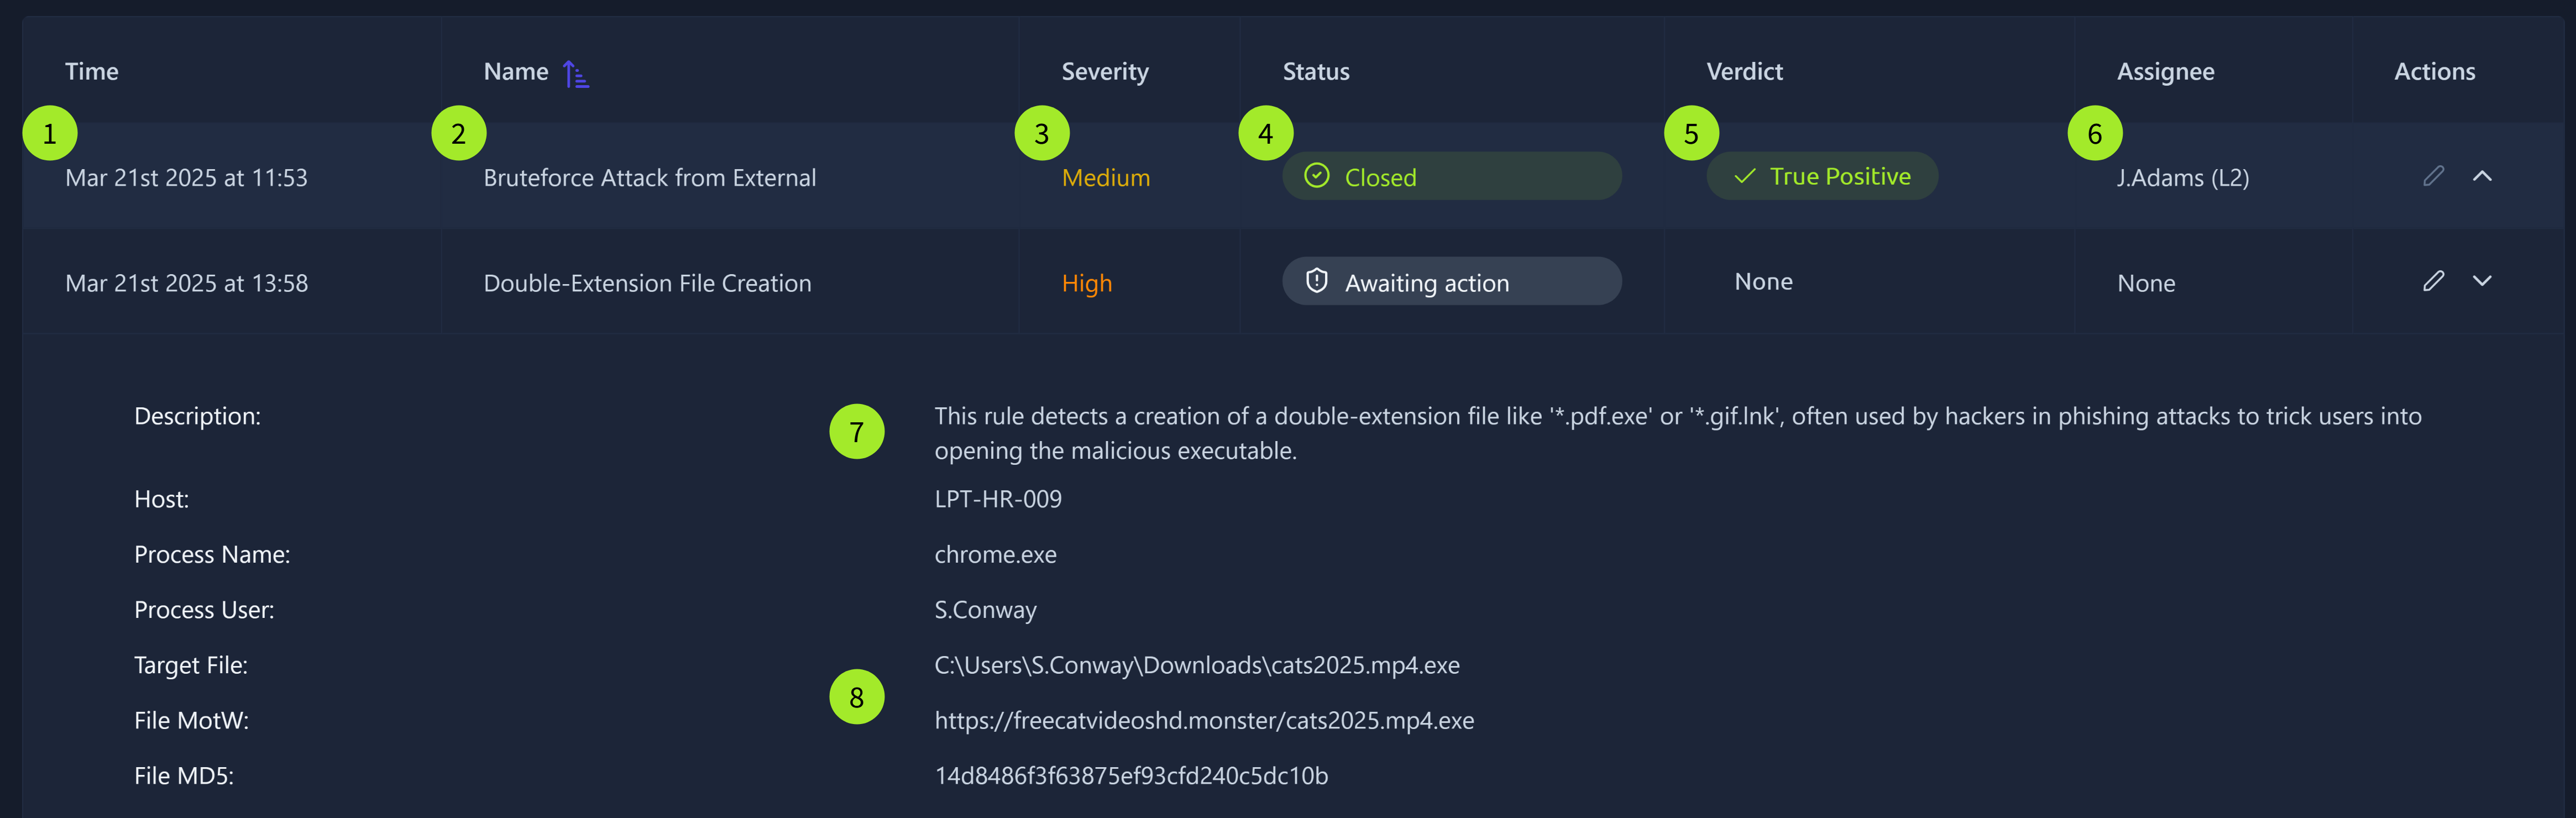Click the Process User: field label
2576x818 pixels.
pyautogui.click(x=204, y=610)
